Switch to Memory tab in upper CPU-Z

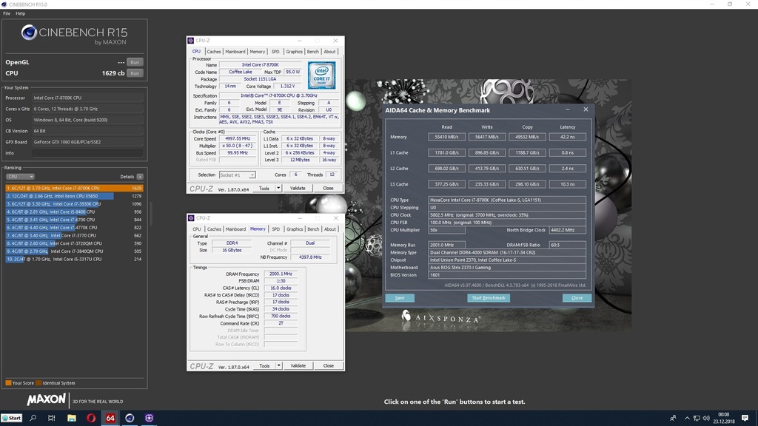coord(257,52)
